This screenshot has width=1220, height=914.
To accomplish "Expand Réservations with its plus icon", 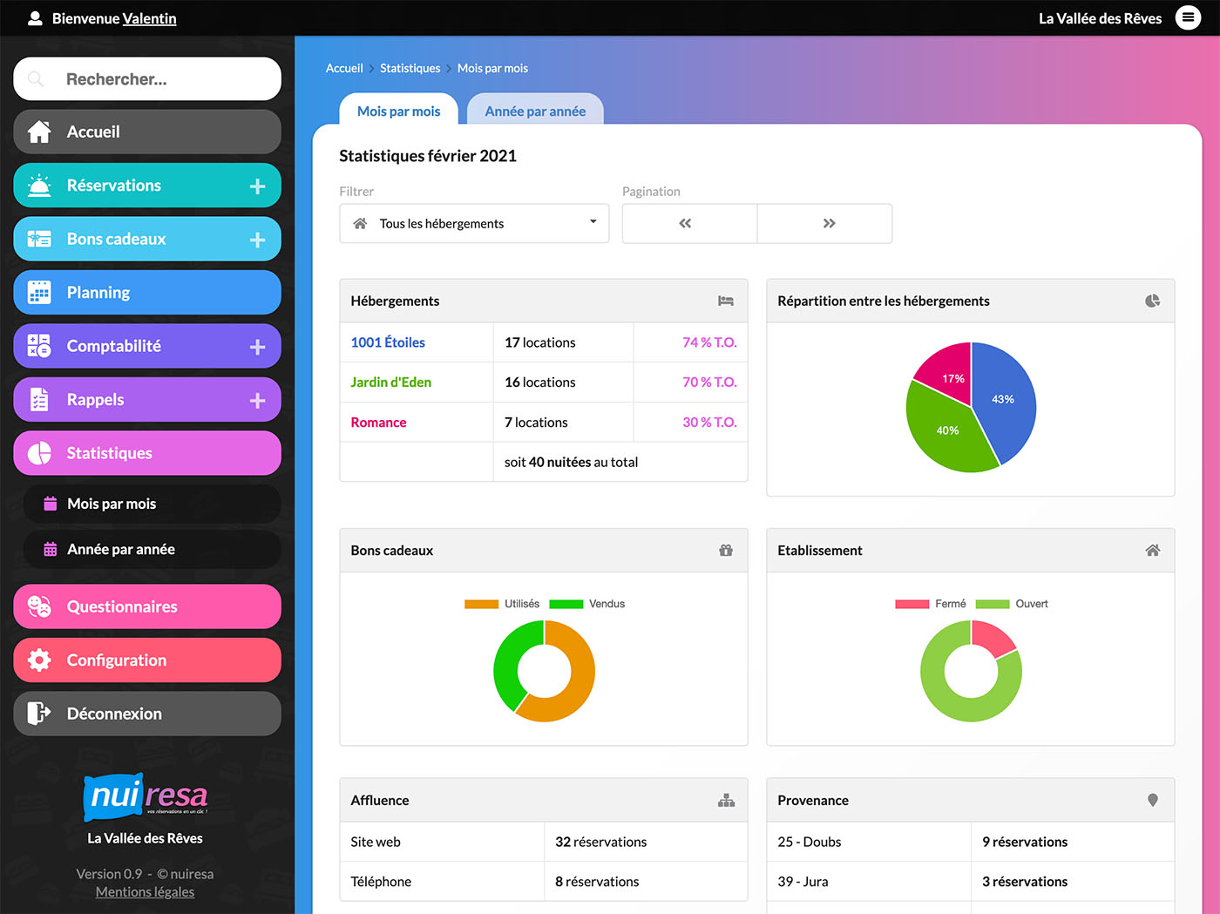I will point(257,186).
